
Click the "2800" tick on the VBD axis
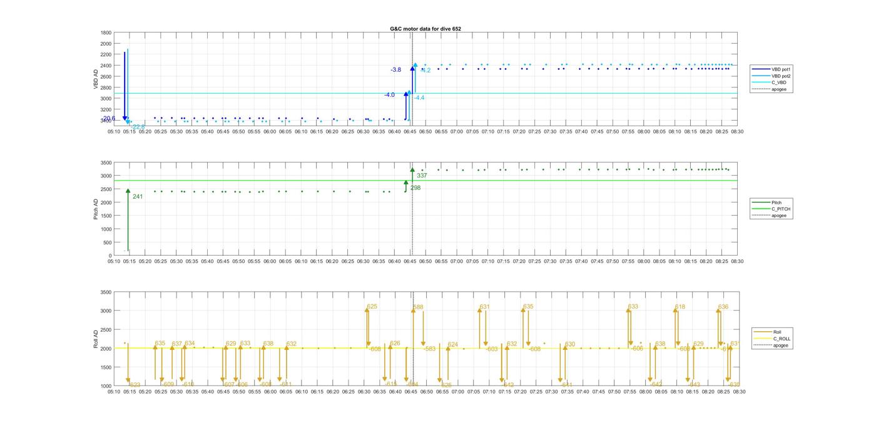click(106, 88)
